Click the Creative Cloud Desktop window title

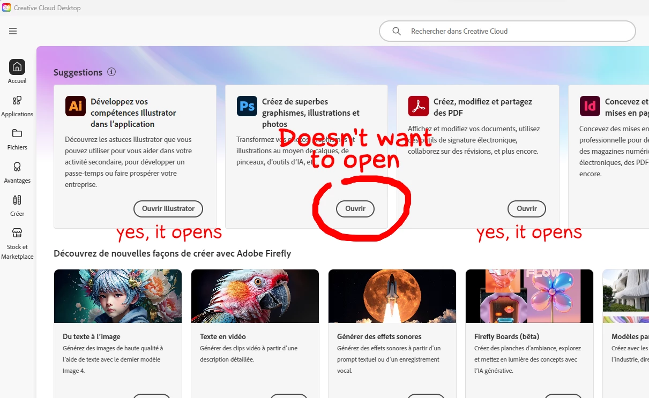47,7
